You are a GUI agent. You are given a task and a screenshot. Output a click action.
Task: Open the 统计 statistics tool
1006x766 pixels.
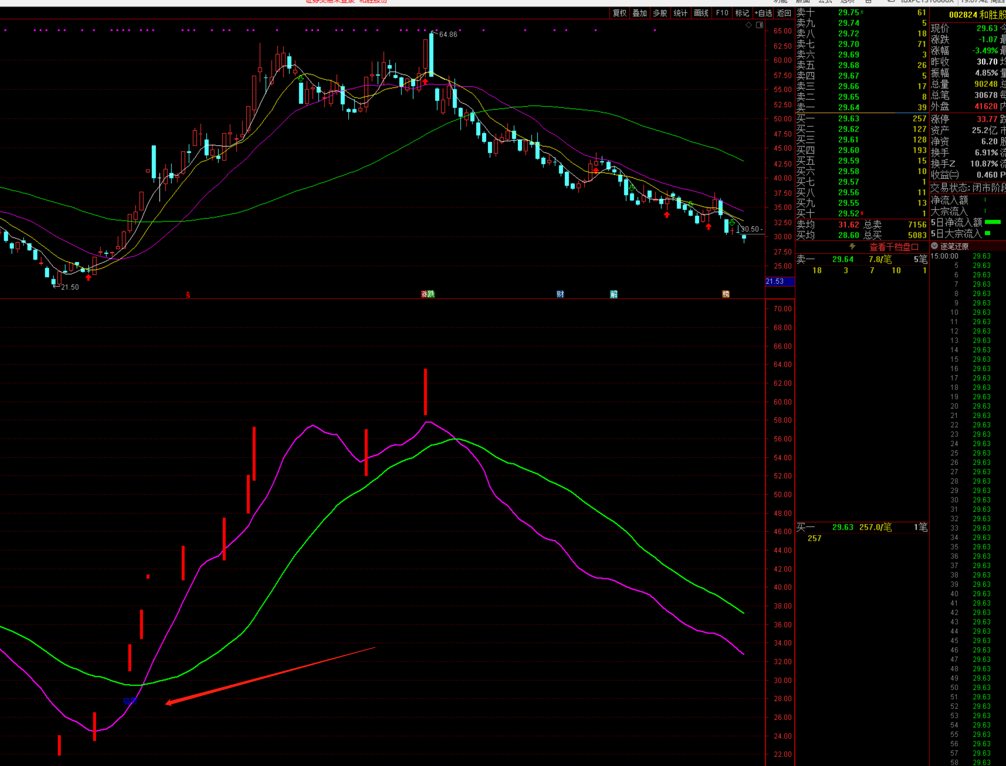tap(680, 13)
